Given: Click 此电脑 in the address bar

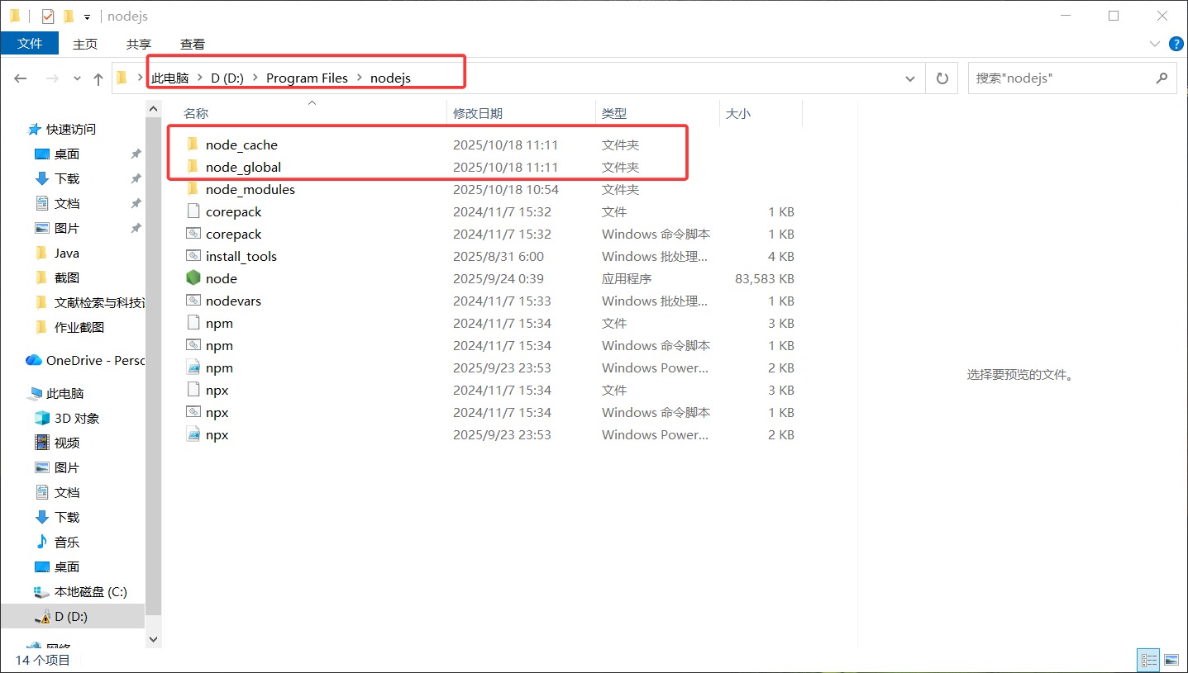Looking at the screenshot, I should pyautogui.click(x=169, y=78).
